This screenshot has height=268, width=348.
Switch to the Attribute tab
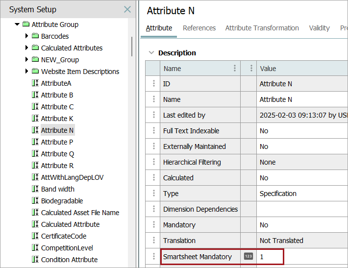tap(159, 28)
